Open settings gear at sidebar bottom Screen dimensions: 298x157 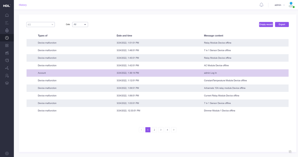7,154
